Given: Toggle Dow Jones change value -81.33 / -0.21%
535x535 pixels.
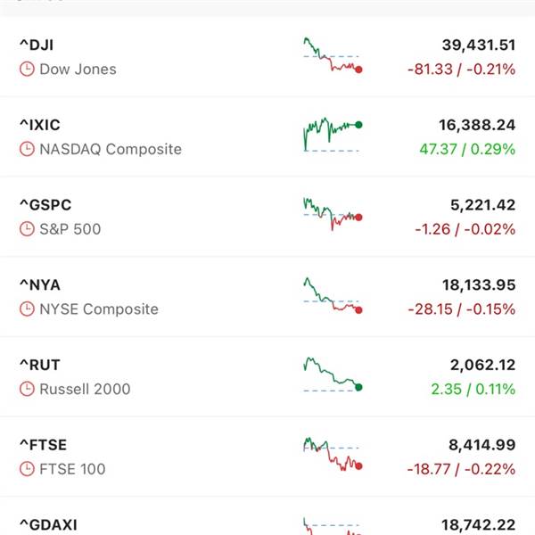Looking at the screenshot, I should [461, 70].
